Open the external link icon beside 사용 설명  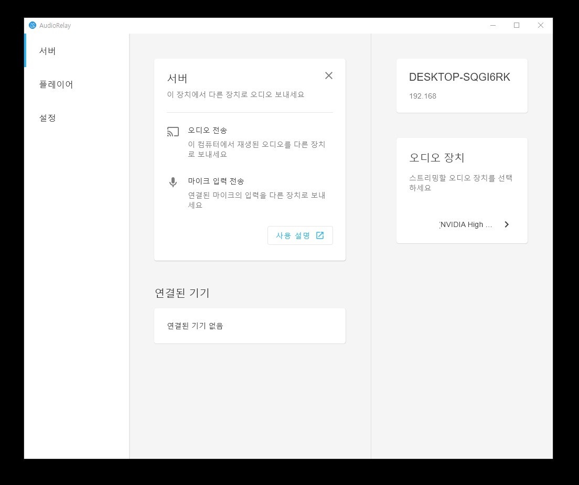(x=320, y=235)
